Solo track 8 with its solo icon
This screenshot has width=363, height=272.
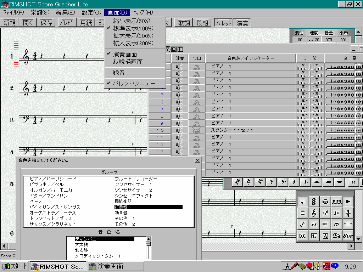coord(196,116)
